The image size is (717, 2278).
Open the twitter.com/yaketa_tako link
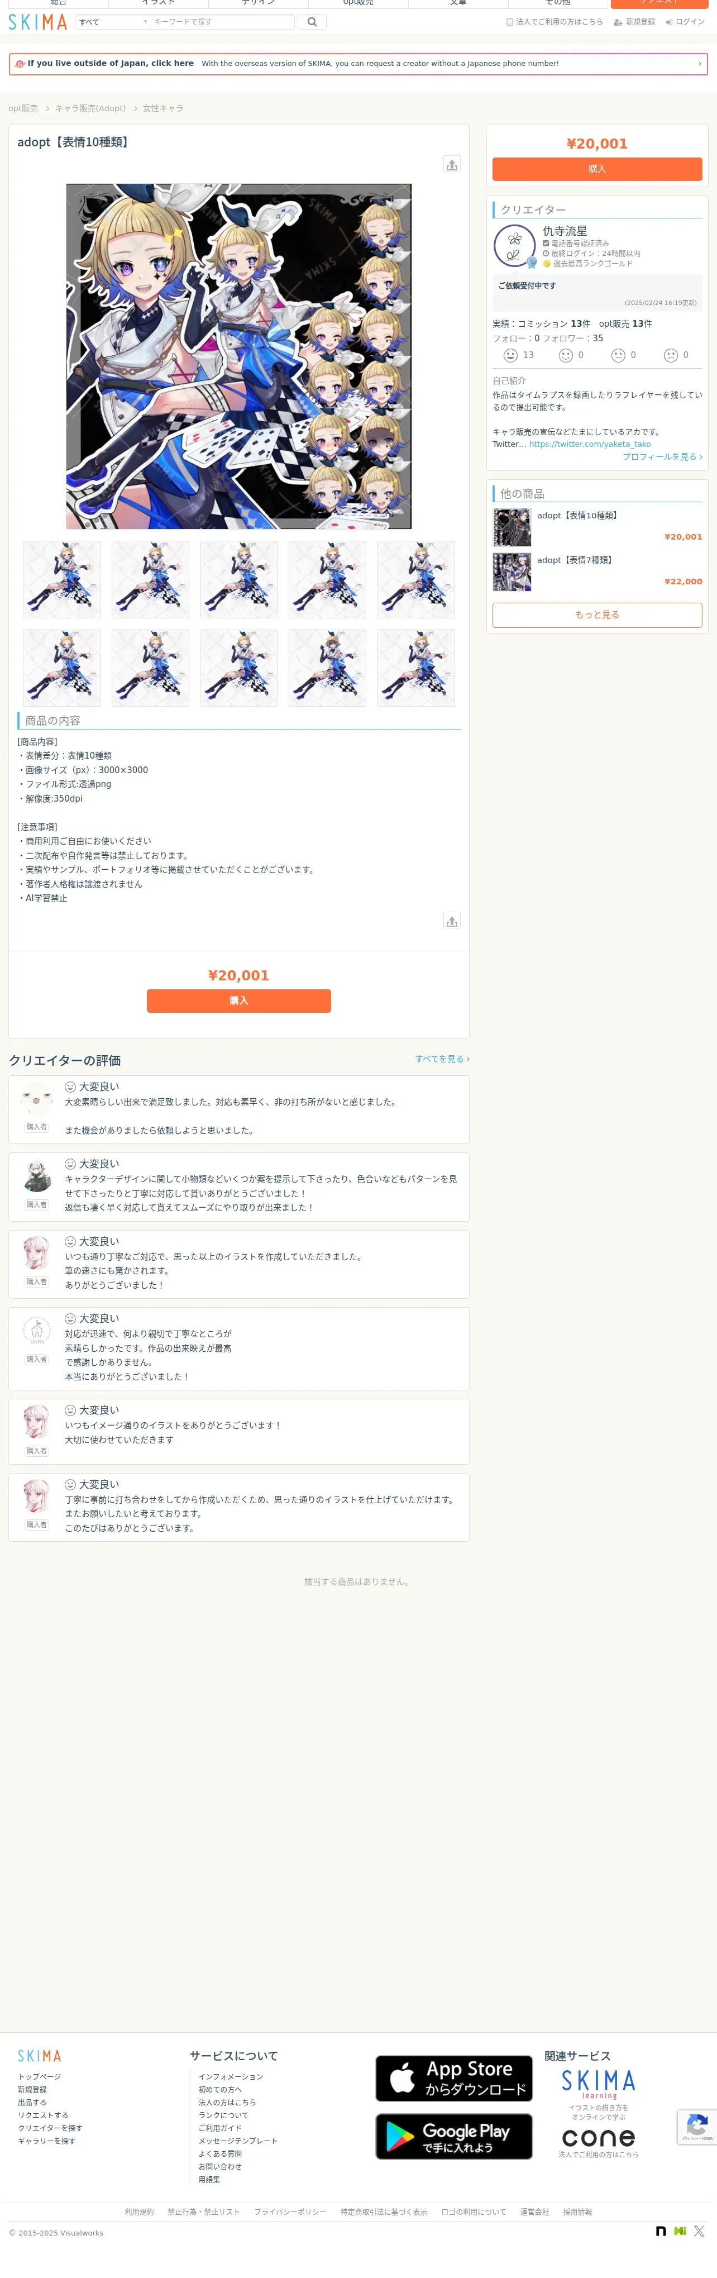tap(590, 445)
